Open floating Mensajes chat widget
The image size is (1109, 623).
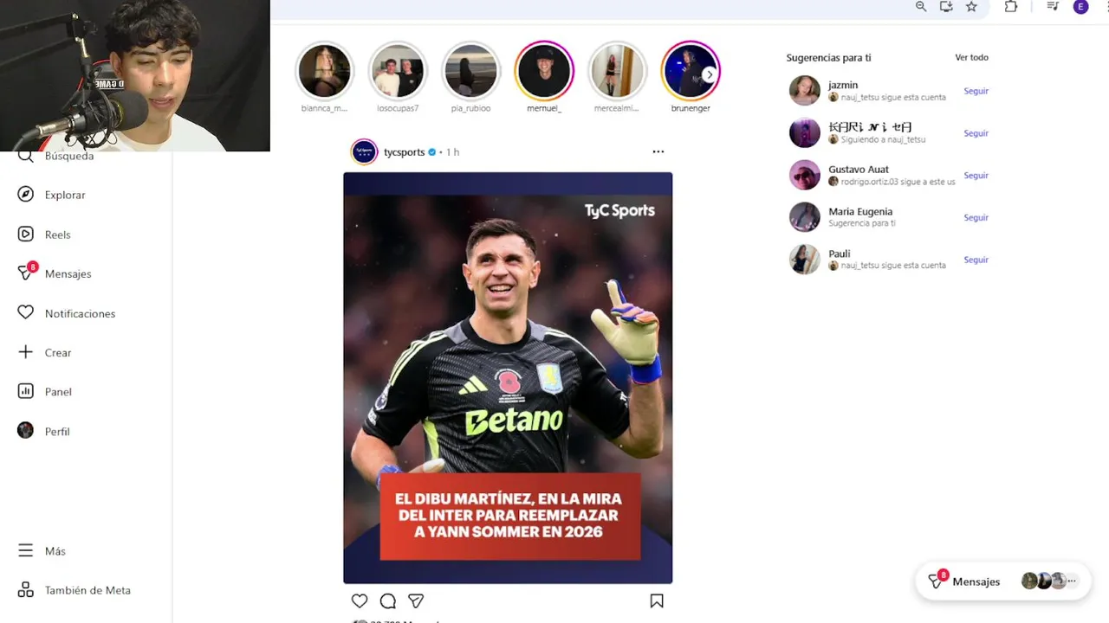(1003, 581)
